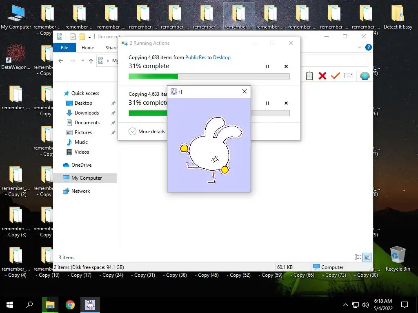Click the rabbit app taskbar button
This screenshot has height=313, width=418.
pos(90,305)
